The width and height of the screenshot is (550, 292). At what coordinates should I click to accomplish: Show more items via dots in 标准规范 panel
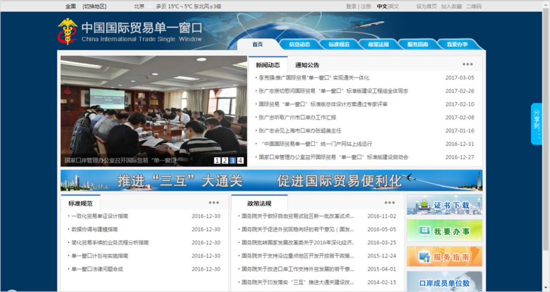pyautogui.click(x=214, y=203)
